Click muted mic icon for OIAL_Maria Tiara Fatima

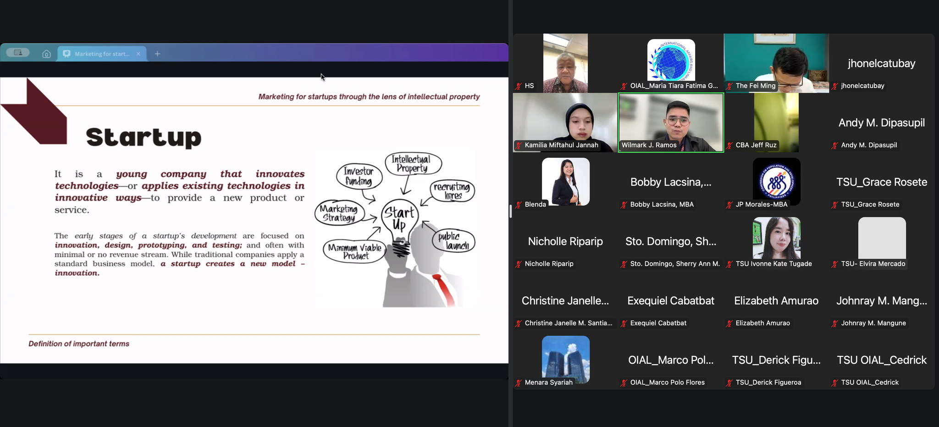click(x=624, y=86)
